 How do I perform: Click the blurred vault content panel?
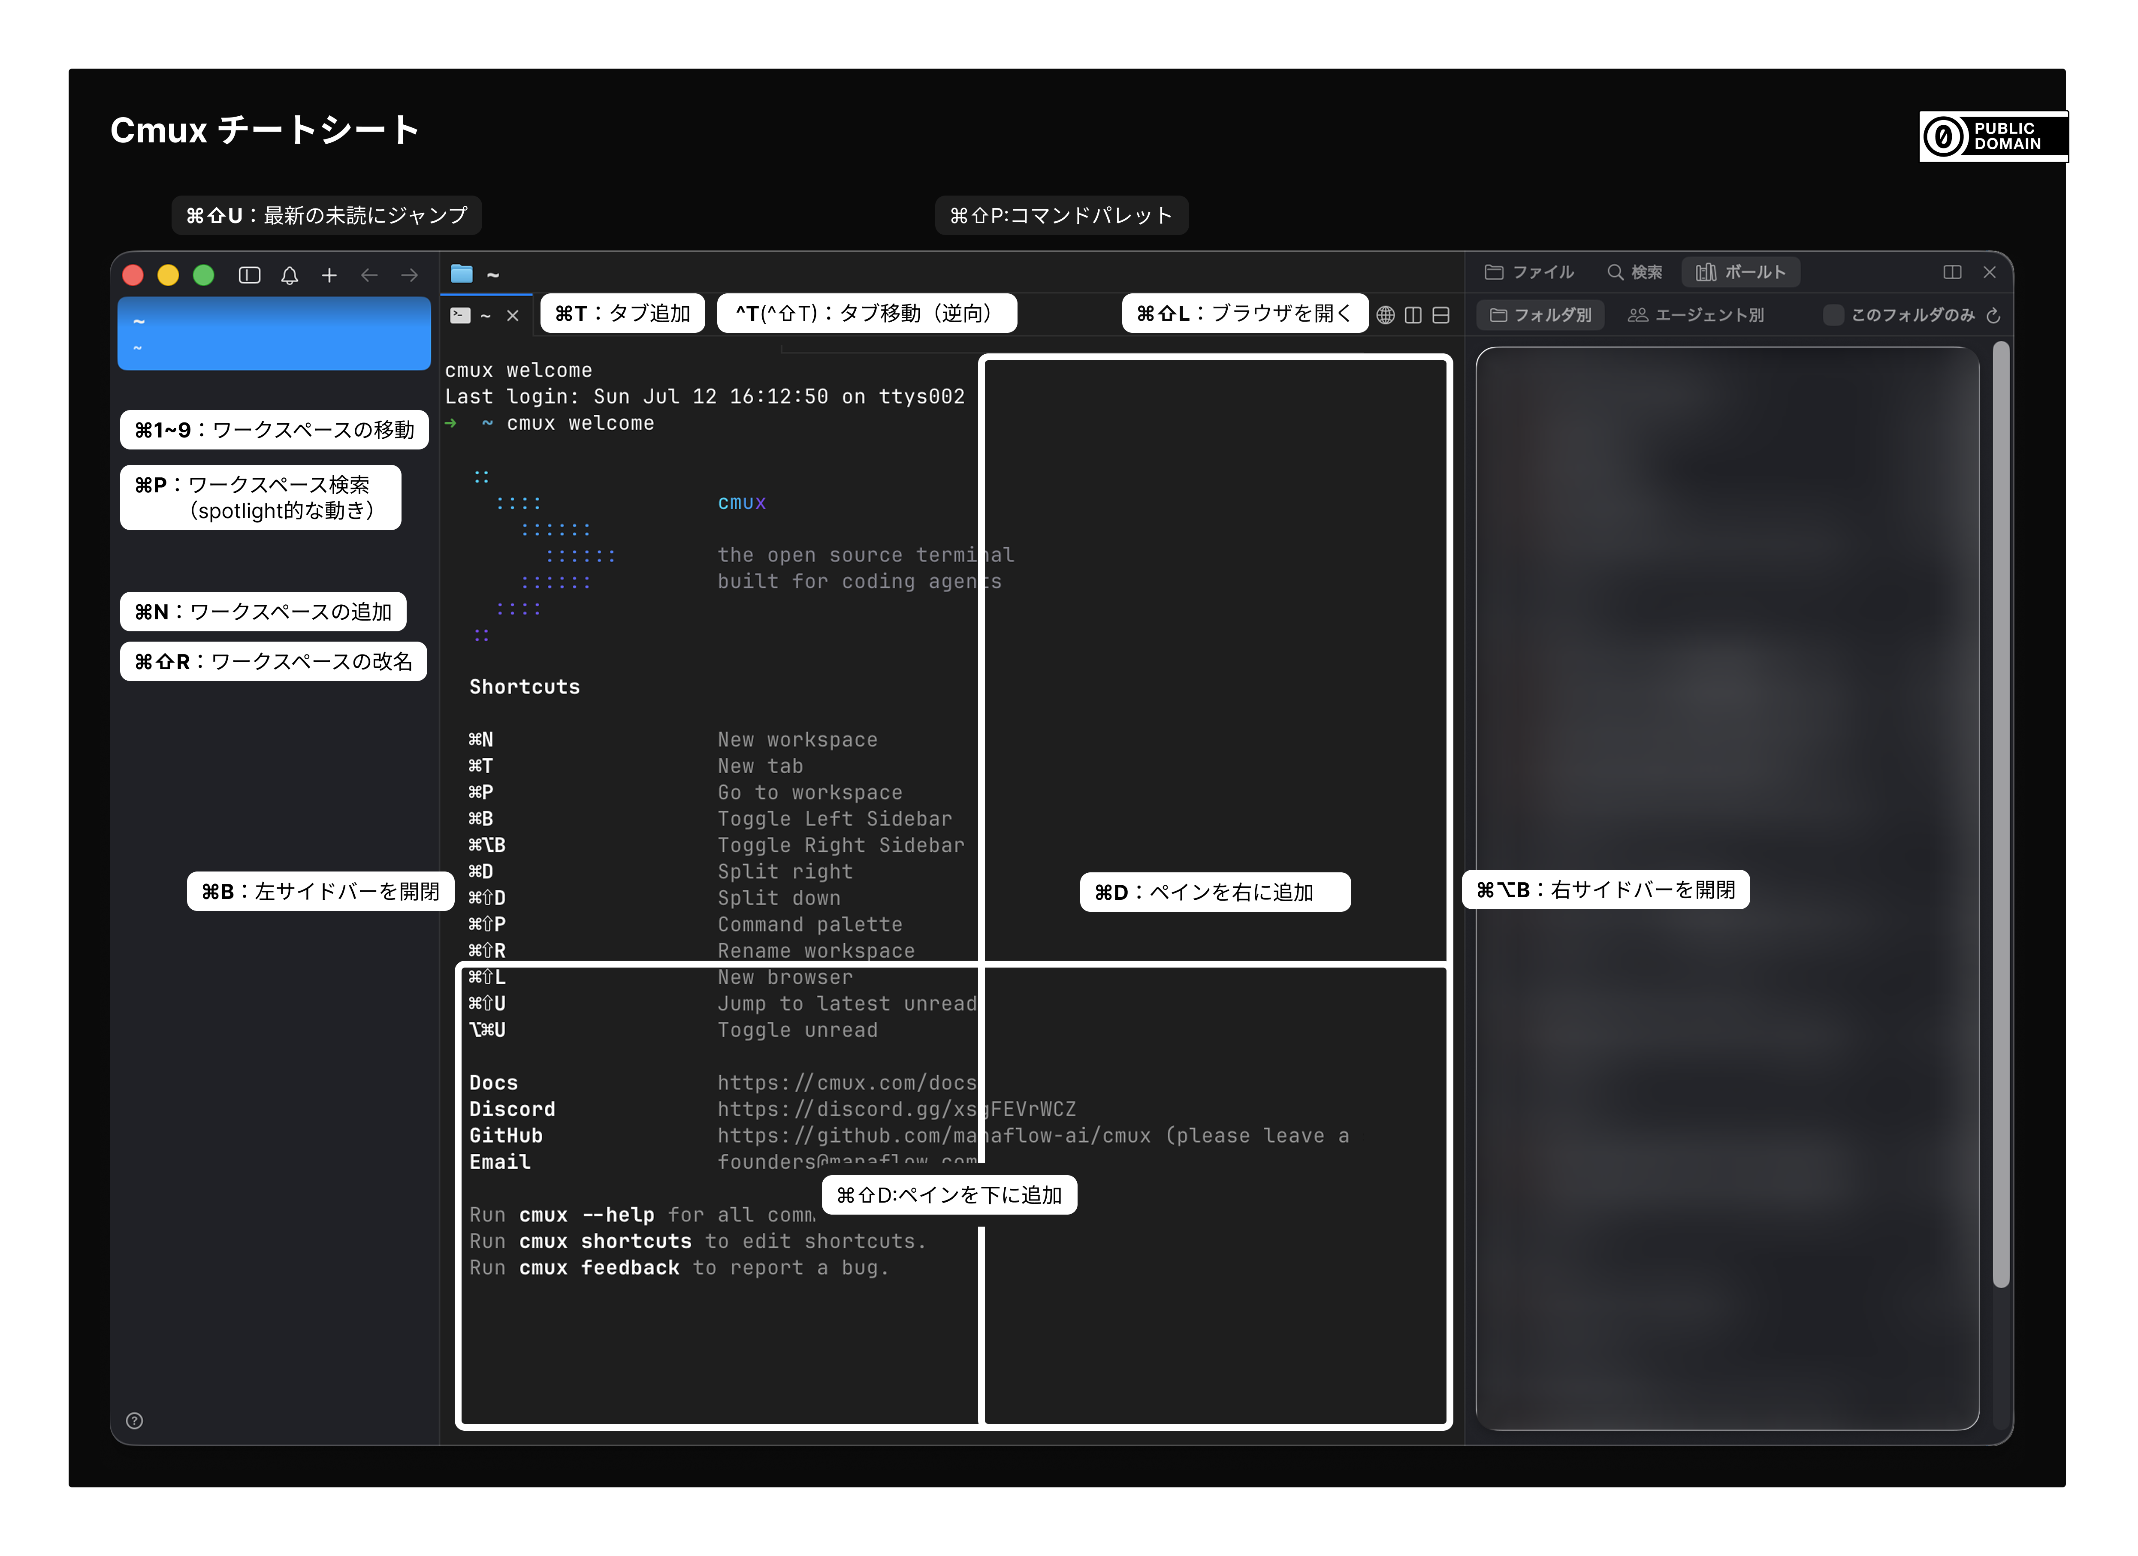tap(1727, 888)
